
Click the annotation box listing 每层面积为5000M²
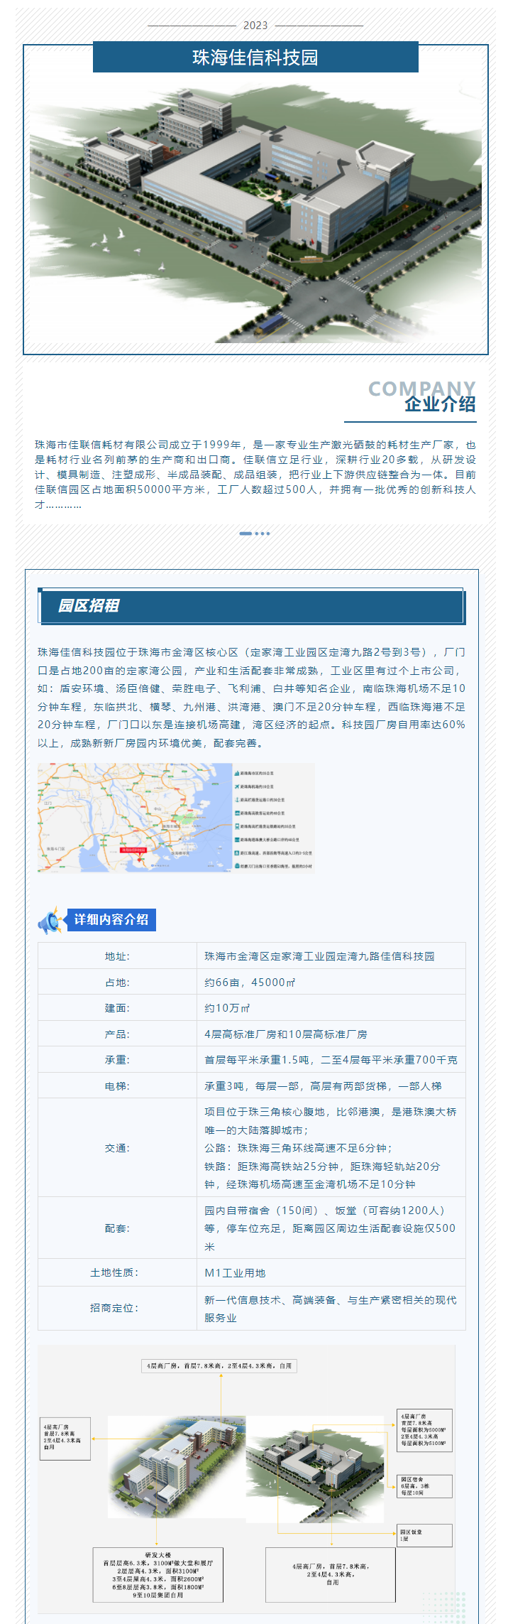tap(424, 1429)
